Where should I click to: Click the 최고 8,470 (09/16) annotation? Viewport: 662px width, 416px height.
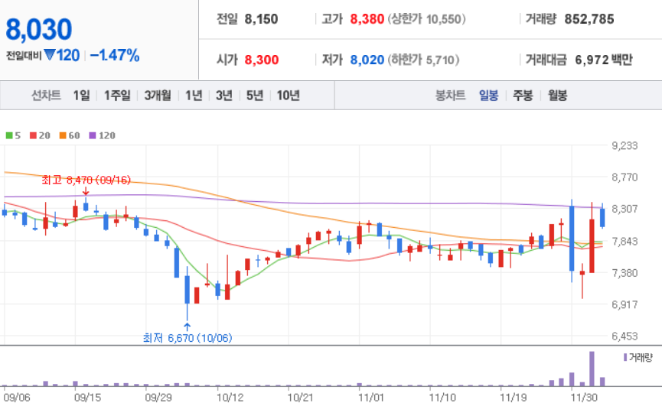click(86, 180)
